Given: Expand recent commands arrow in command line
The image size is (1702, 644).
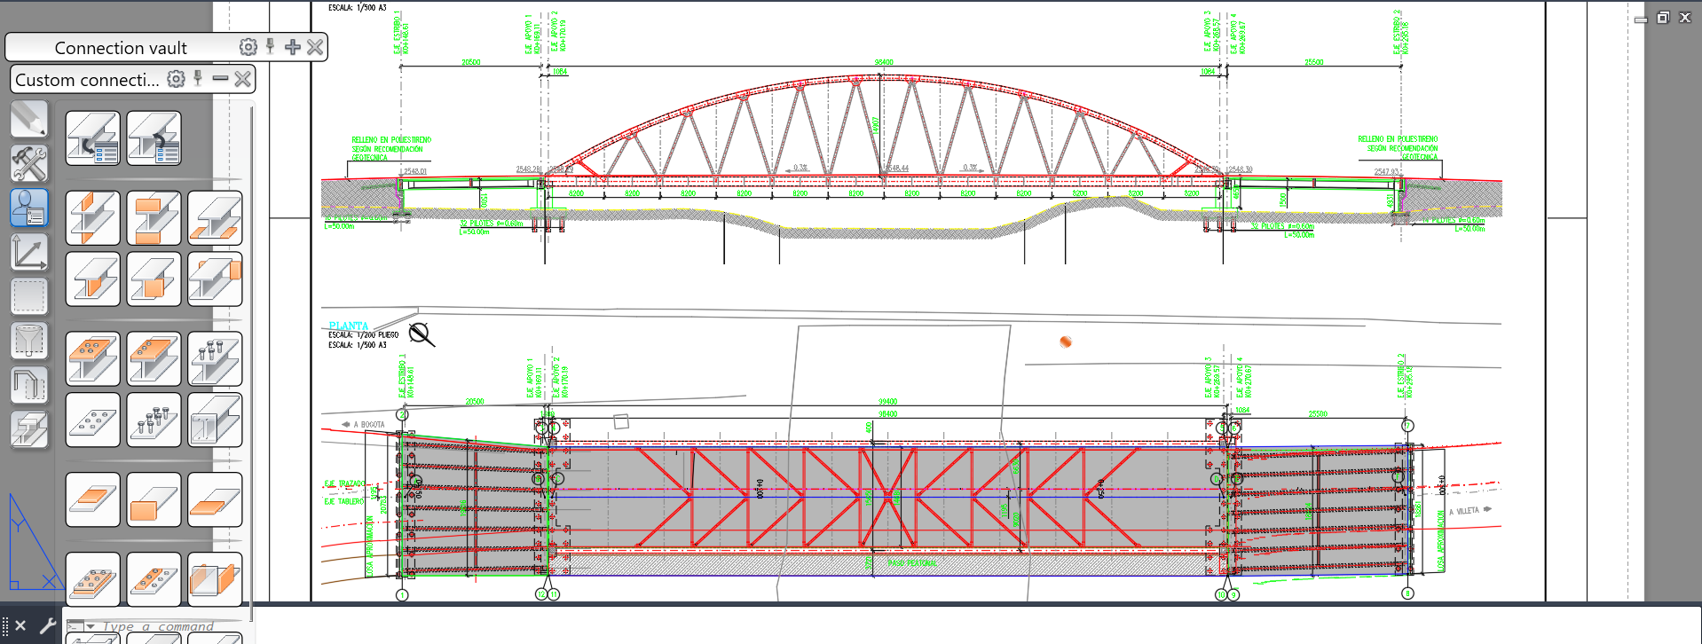Looking at the screenshot, I should (90, 626).
